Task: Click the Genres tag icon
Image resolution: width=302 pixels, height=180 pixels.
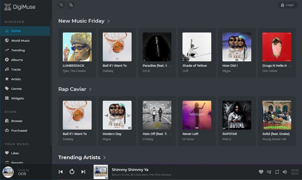Action: (x=7, y=88)
